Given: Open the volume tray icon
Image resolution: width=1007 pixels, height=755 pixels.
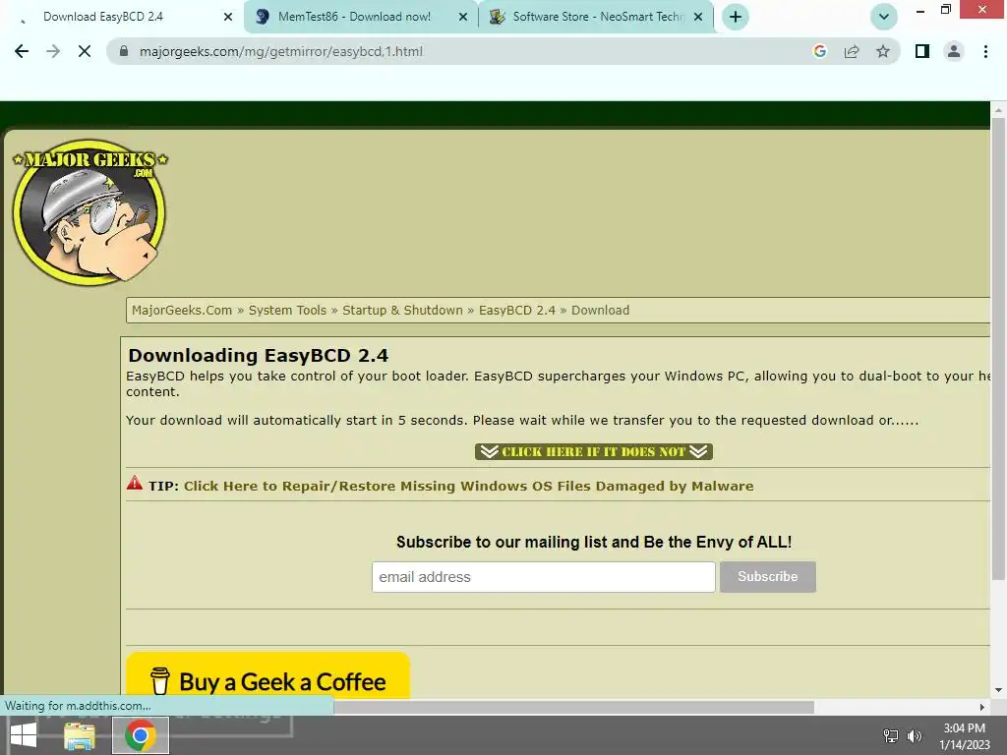Looking at the screenshot, I should [x=915, y=735].
